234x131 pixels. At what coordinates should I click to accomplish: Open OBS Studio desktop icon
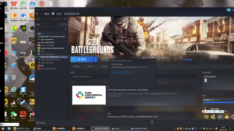pyautogui.click(x=32, y=29)
